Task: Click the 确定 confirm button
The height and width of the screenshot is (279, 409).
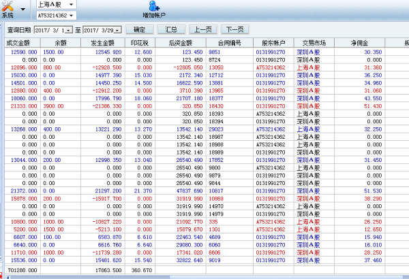Action: 139,30
